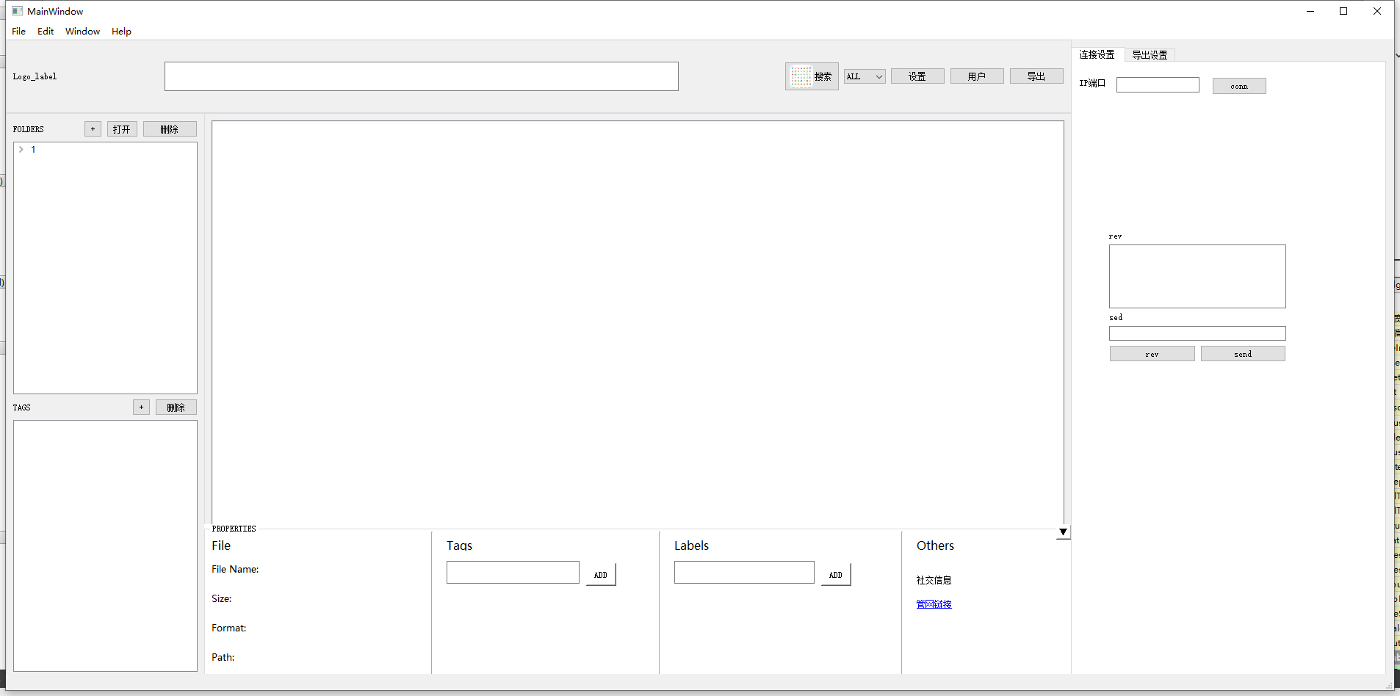Switch to the 导出设置 tab
This screenshot has height=696, width=1400.
1150,55
